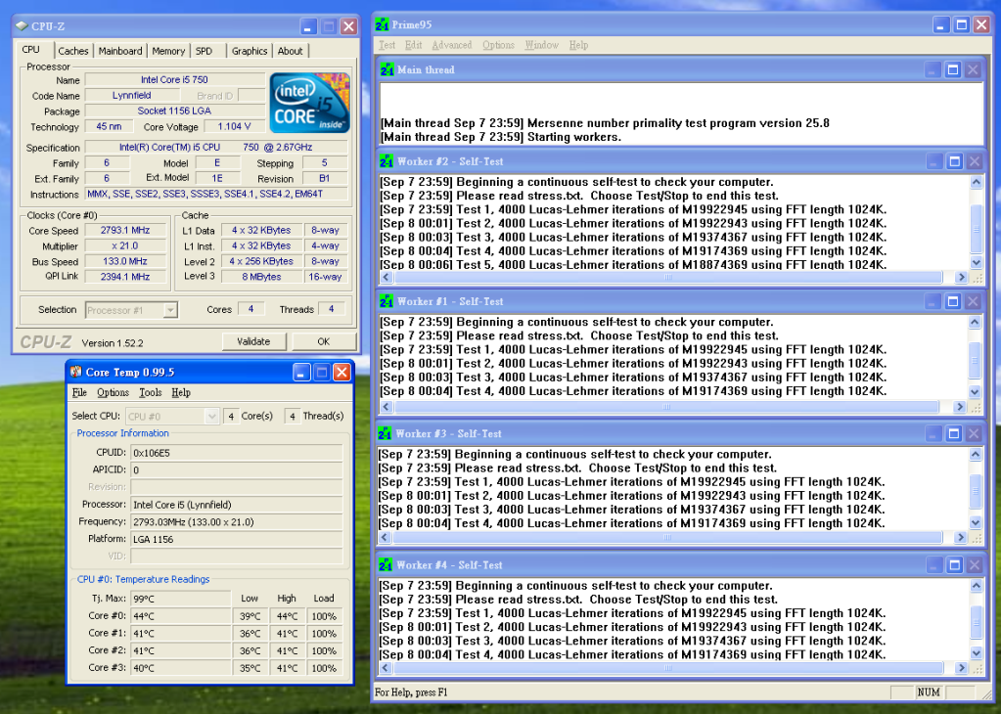1001x714 pixels.
Task: Click the Core Voltage value 1.104 V
Action: pyautogui.click(x=234, y=126)
